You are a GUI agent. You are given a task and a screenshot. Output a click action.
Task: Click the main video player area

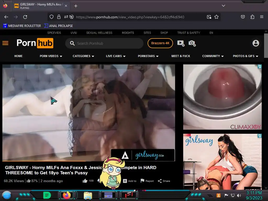click(89, 113)
